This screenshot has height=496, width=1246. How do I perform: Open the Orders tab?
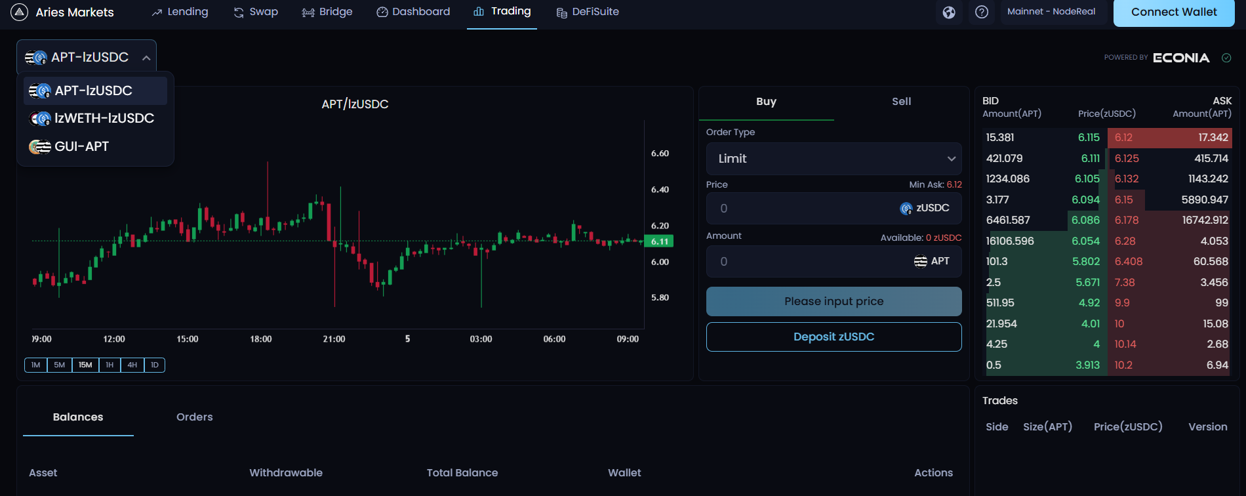[194, 417]
